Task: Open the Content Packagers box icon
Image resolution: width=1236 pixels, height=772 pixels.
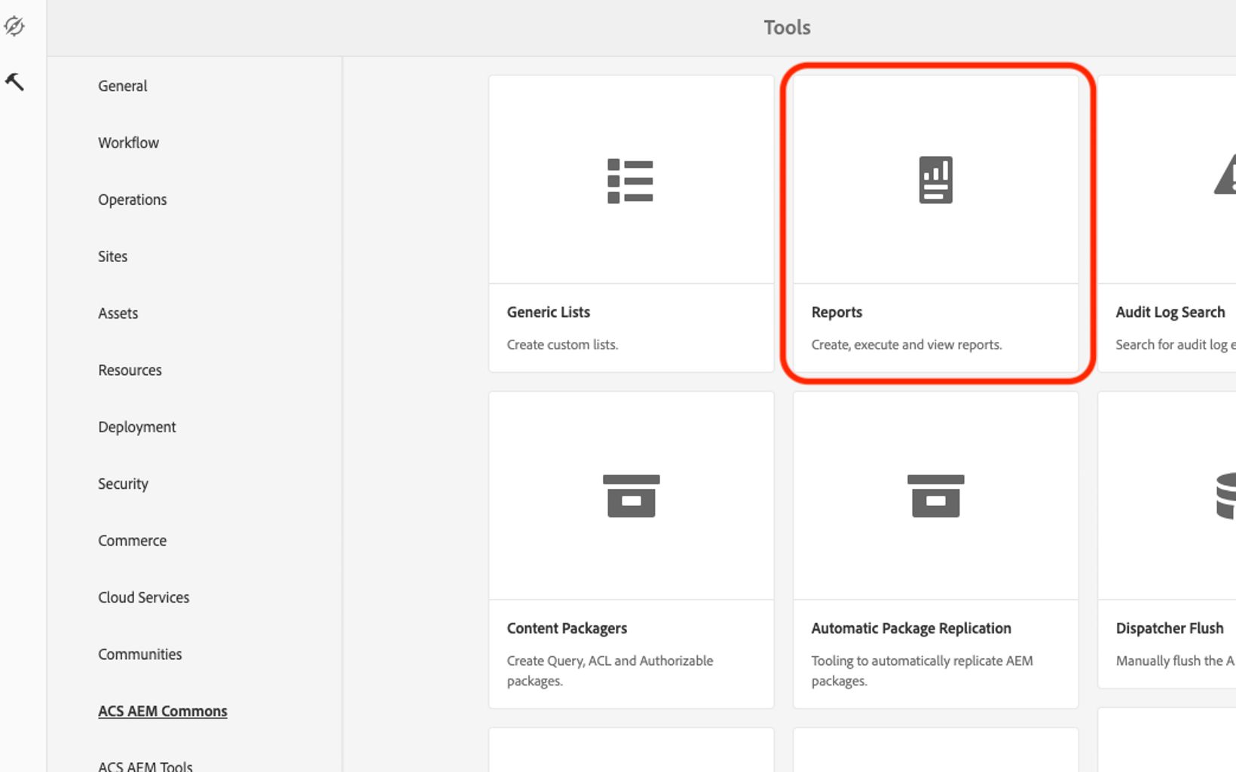Action: click(x=631, y=496)
